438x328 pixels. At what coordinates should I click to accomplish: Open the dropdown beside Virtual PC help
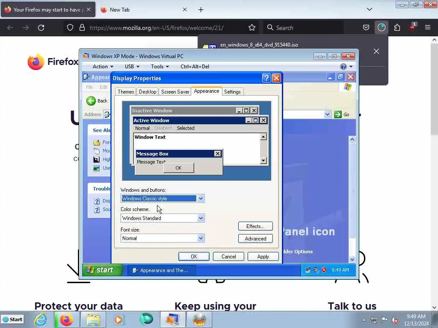pyautogui.click(x=351, y=66)
